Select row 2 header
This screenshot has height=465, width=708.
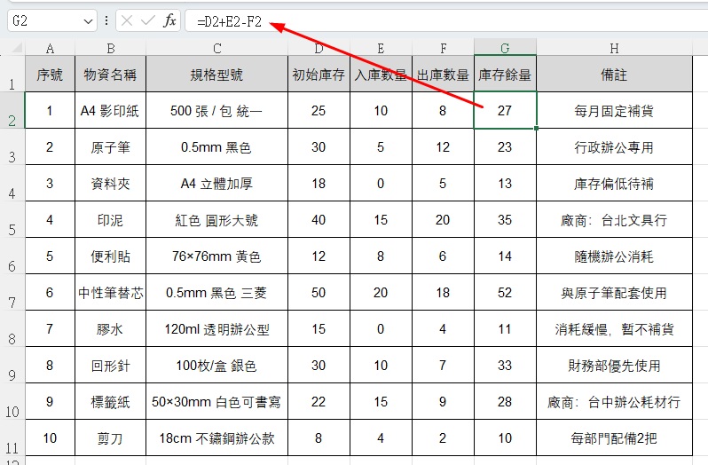click(12, 111)
